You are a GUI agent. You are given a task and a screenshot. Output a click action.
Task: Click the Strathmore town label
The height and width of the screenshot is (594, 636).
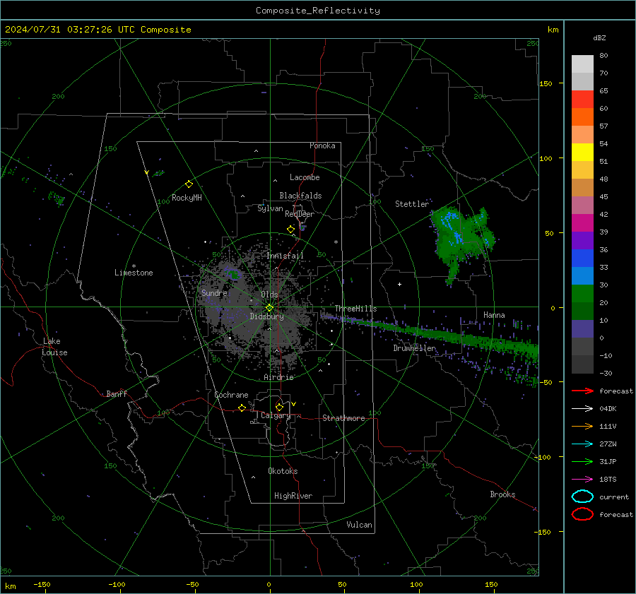click(343, 418)
